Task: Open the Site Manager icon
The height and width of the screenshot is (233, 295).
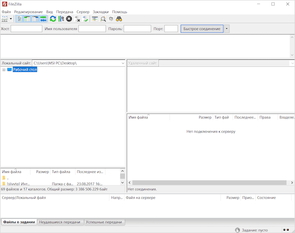Action: [x=5, y=19]
